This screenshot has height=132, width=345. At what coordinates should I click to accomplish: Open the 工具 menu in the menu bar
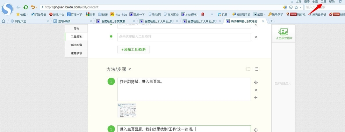323,1
